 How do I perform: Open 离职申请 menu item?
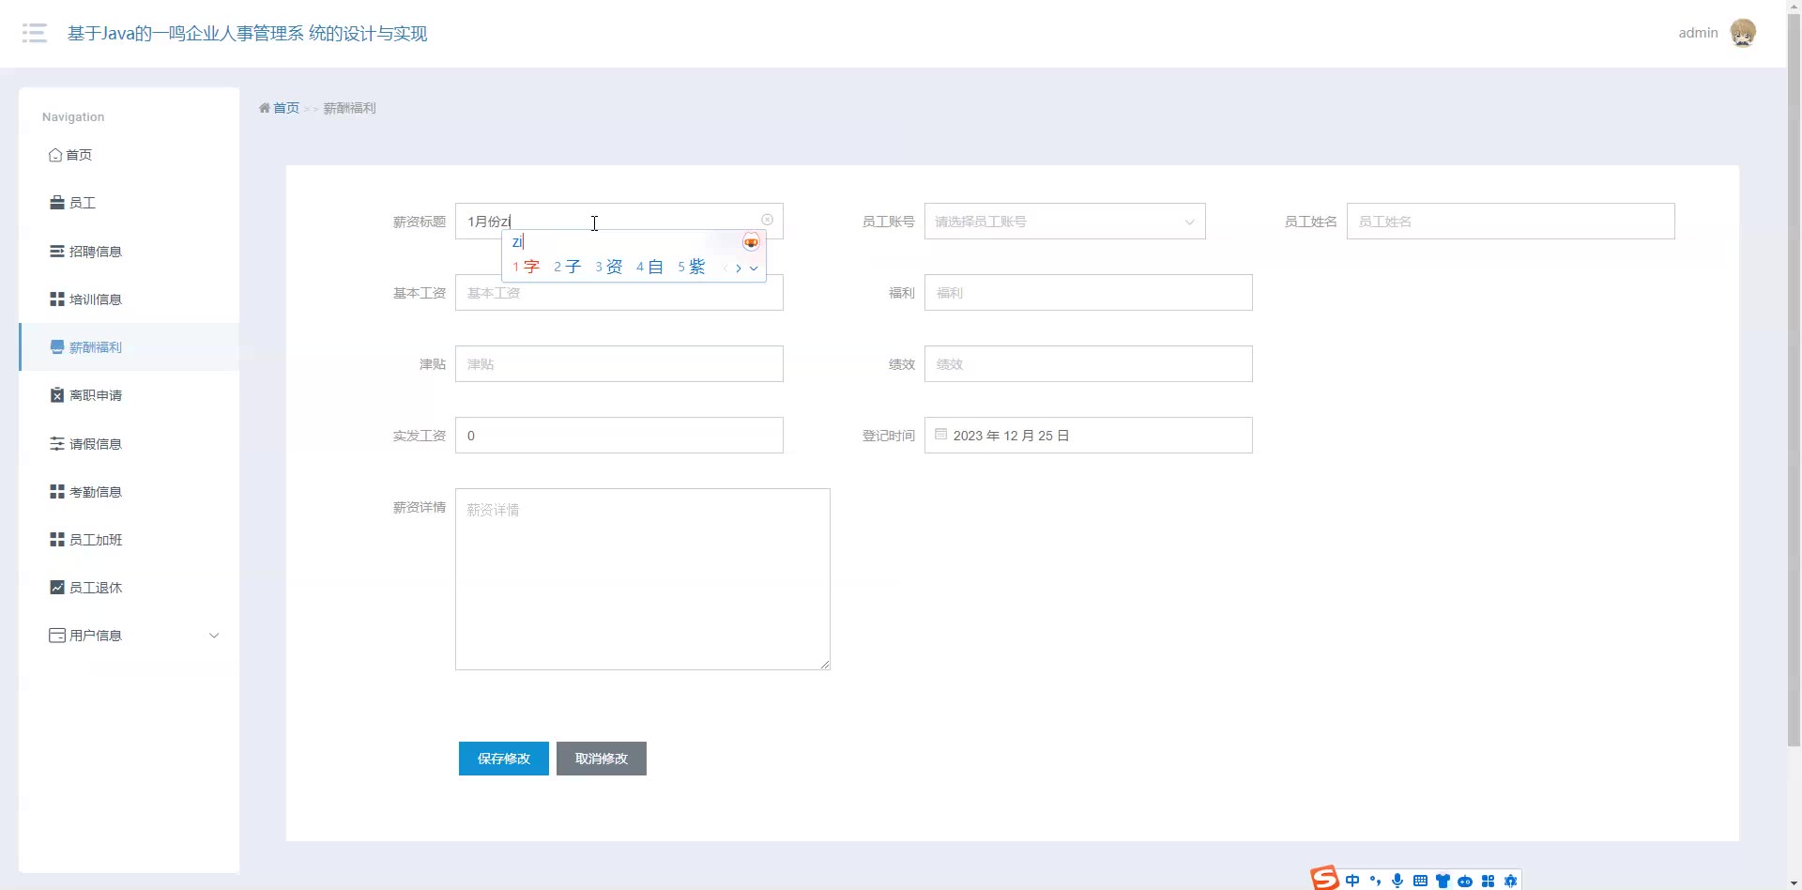(130, 395)
